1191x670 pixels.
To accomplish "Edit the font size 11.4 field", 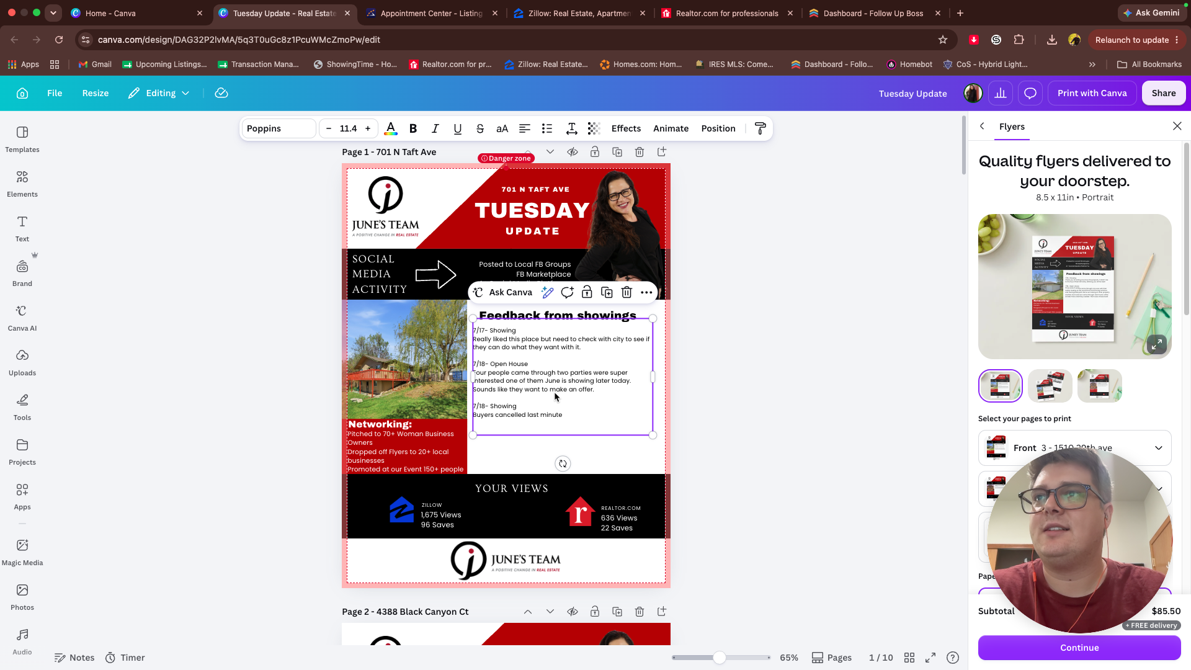I will (349, 128).
